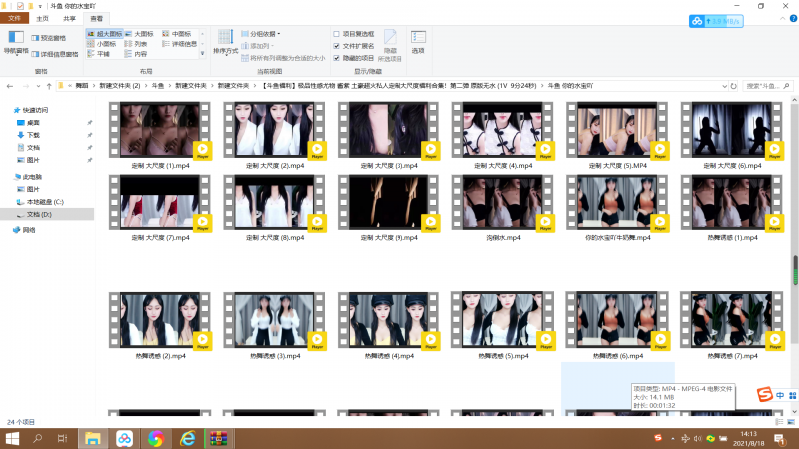Uncheck the 文件扩展名 file extensions checkbox
Viewport: 799px width, 449px height.
[337, 45]
